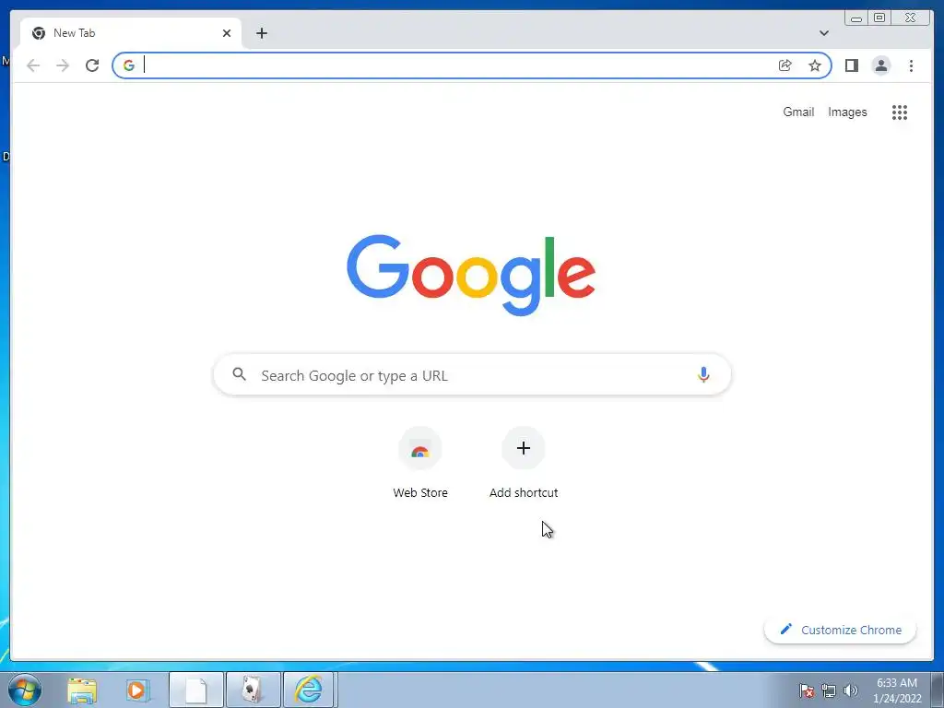Open Chrome three-dot menu

[x=911, y=65]
